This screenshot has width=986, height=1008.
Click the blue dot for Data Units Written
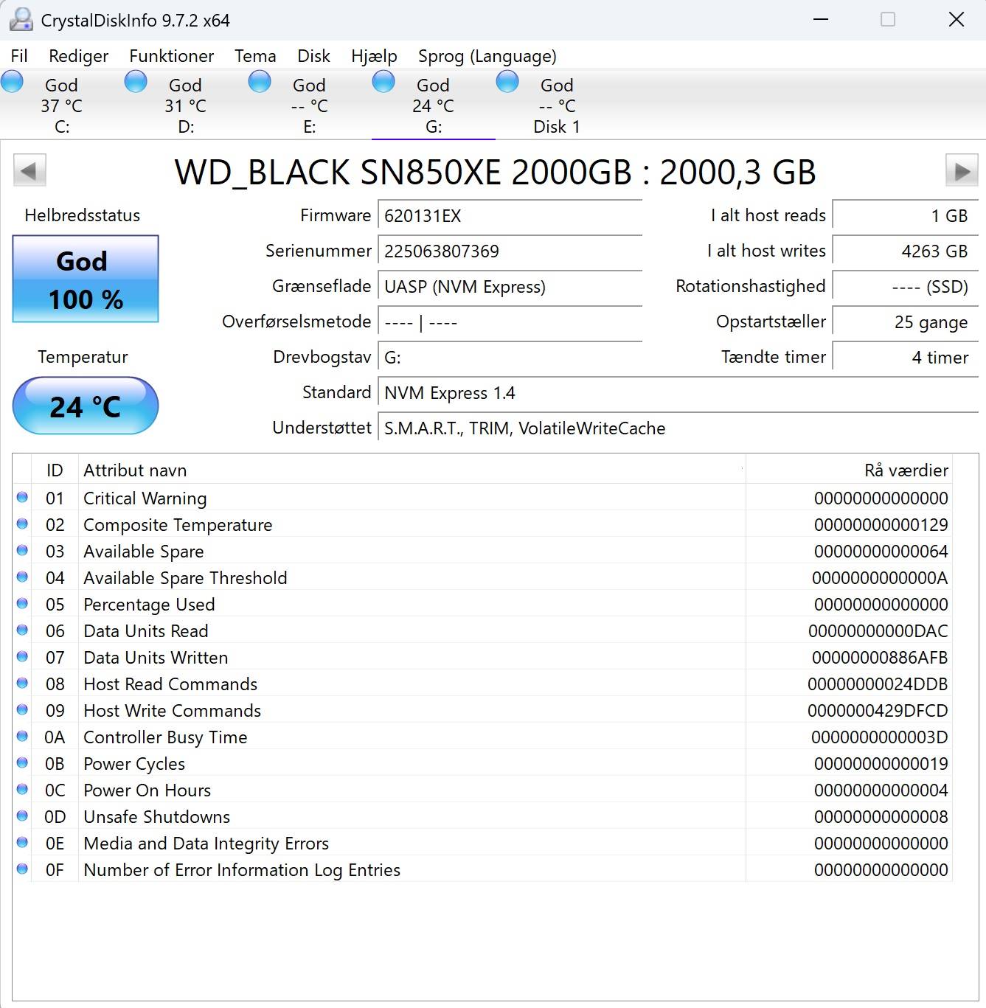[22, 657]
